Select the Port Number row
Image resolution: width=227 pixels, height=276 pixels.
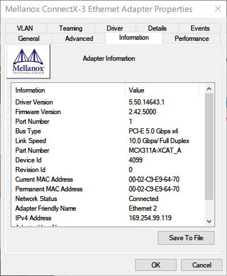click(x=108, y=122)
